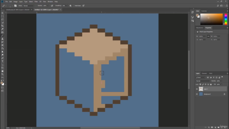229x129 pixels.
Task: Select the Zoom tool
Action: [x=3, y=74]
